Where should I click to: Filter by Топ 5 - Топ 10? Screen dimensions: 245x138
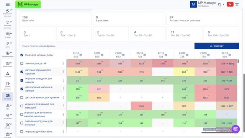tap(111, 34)
